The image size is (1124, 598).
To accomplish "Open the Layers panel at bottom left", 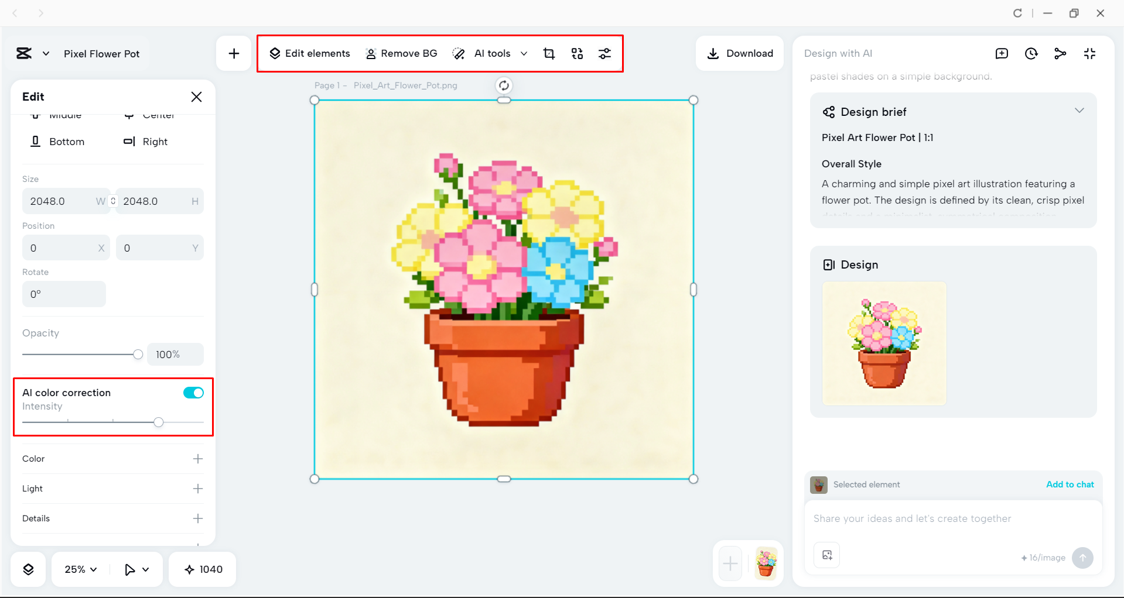I will pos(28,569).
